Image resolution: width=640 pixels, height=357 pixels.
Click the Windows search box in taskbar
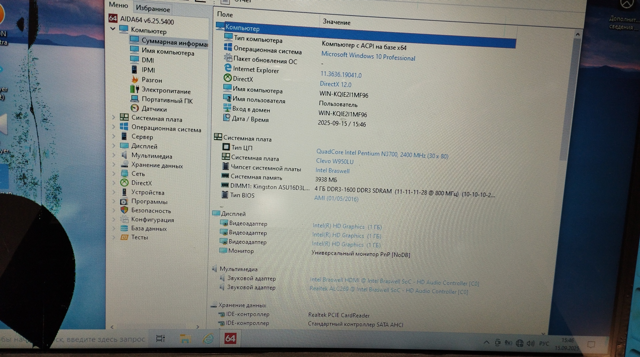click(100, 339)
